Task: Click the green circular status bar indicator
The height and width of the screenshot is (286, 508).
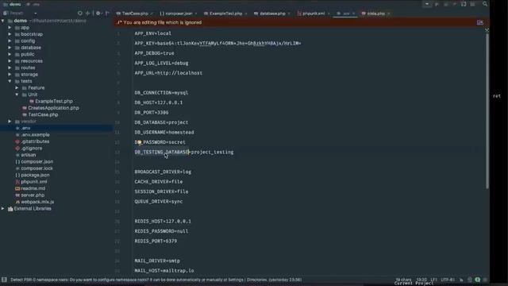Action: tap(478, 280)
